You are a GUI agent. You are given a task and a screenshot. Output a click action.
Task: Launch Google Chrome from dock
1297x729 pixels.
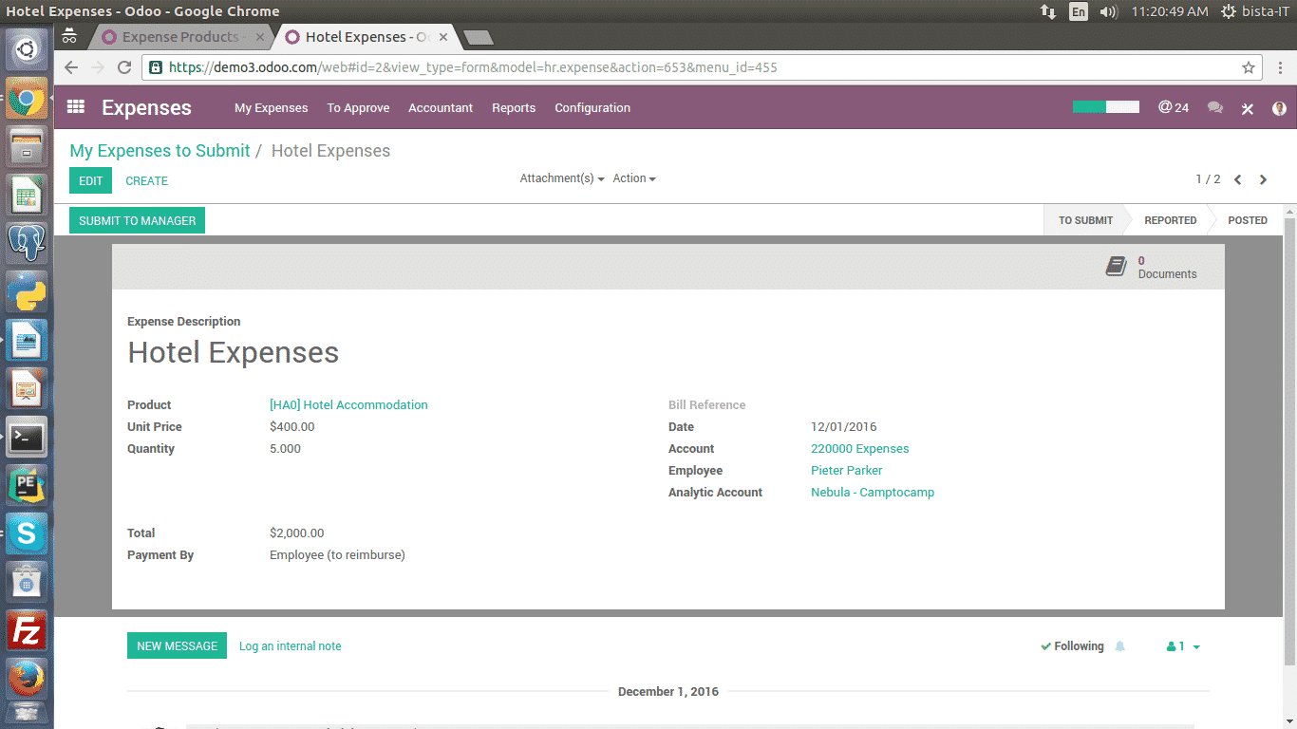coord(27,98)
